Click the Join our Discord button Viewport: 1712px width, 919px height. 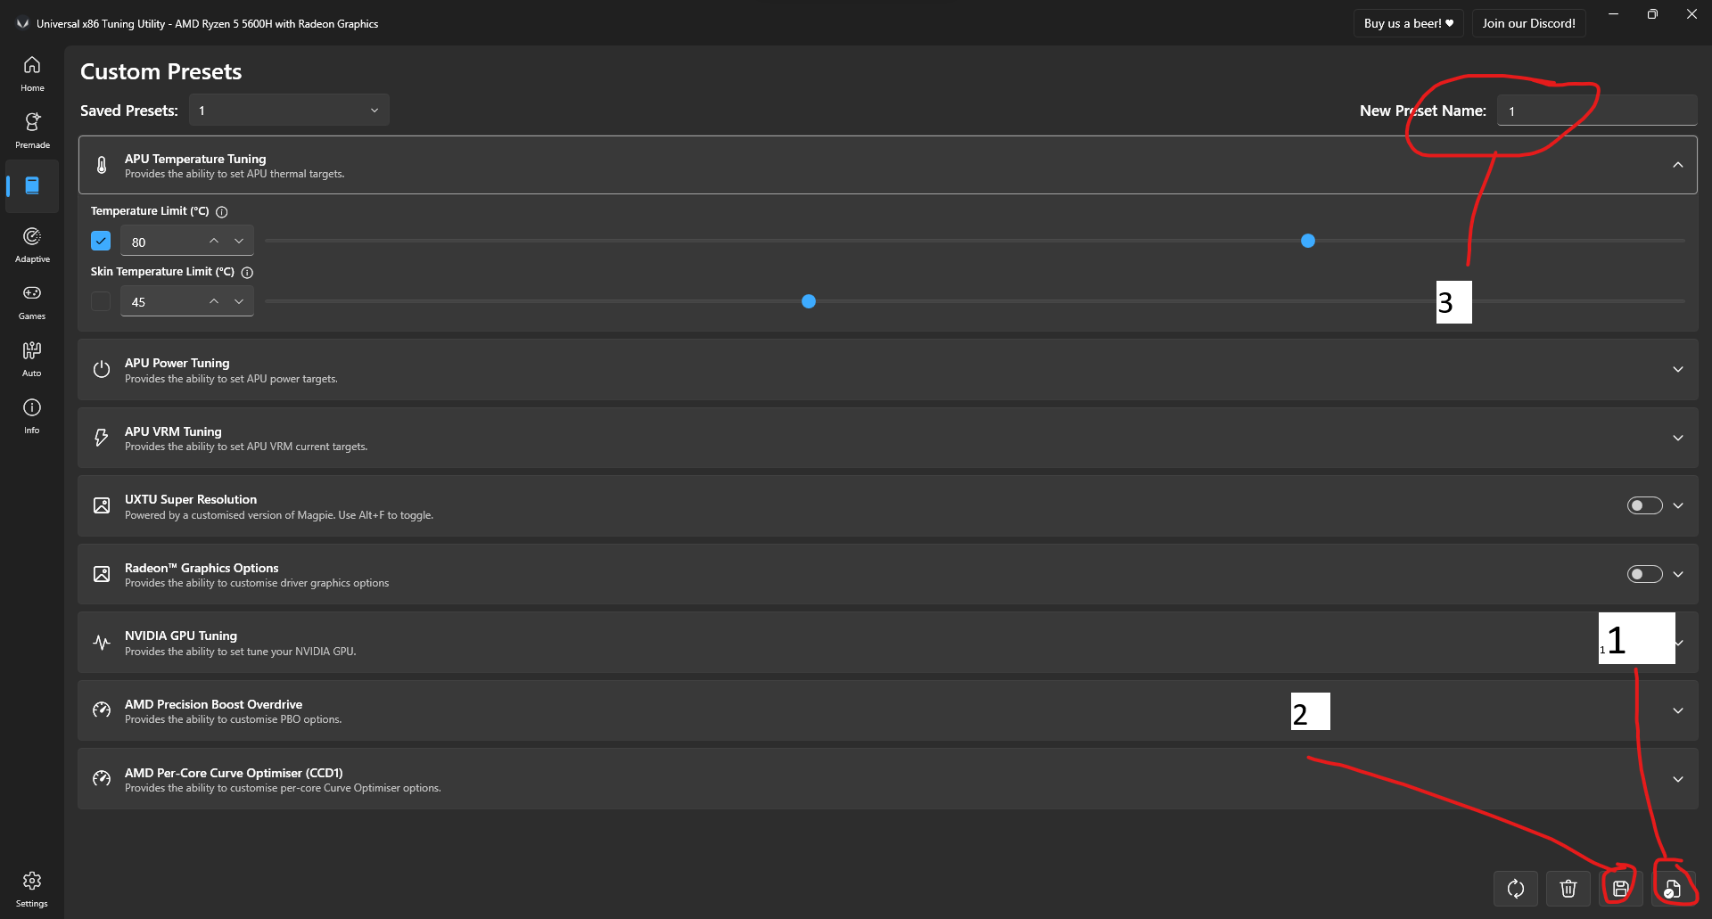coord(1528,23)
